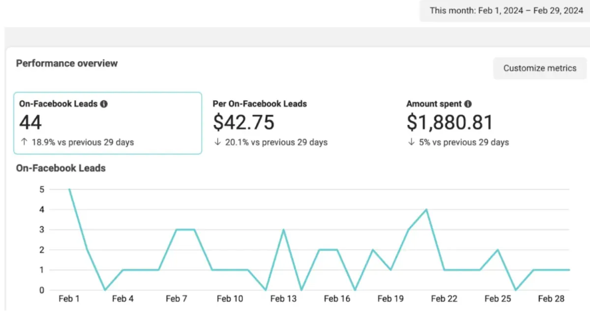Click the Feb 22 axis label
This screenshot has width=590, height=311.
(444, 299)
